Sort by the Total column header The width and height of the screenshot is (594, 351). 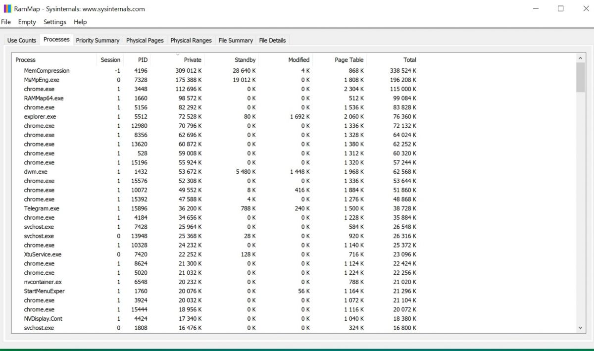(394, 60)
